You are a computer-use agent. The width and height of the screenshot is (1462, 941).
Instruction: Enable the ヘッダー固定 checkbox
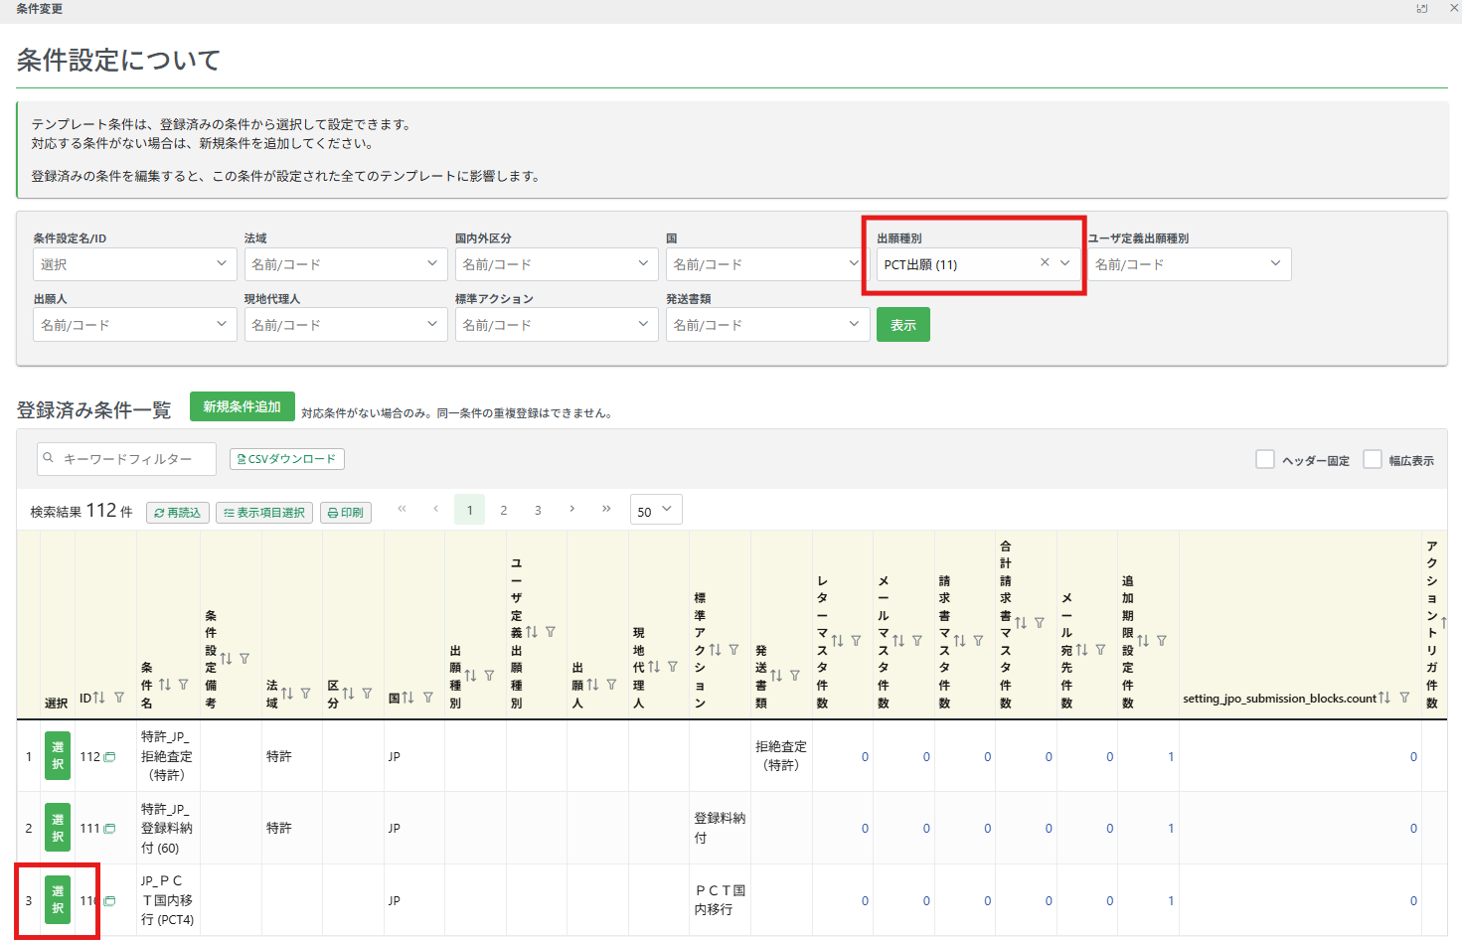[1265, 459]
